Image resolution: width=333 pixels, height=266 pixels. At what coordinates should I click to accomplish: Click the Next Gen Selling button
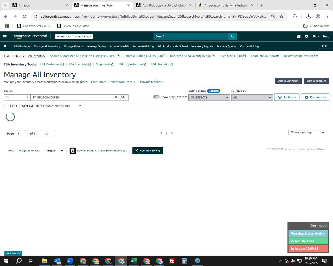point(148,151)
